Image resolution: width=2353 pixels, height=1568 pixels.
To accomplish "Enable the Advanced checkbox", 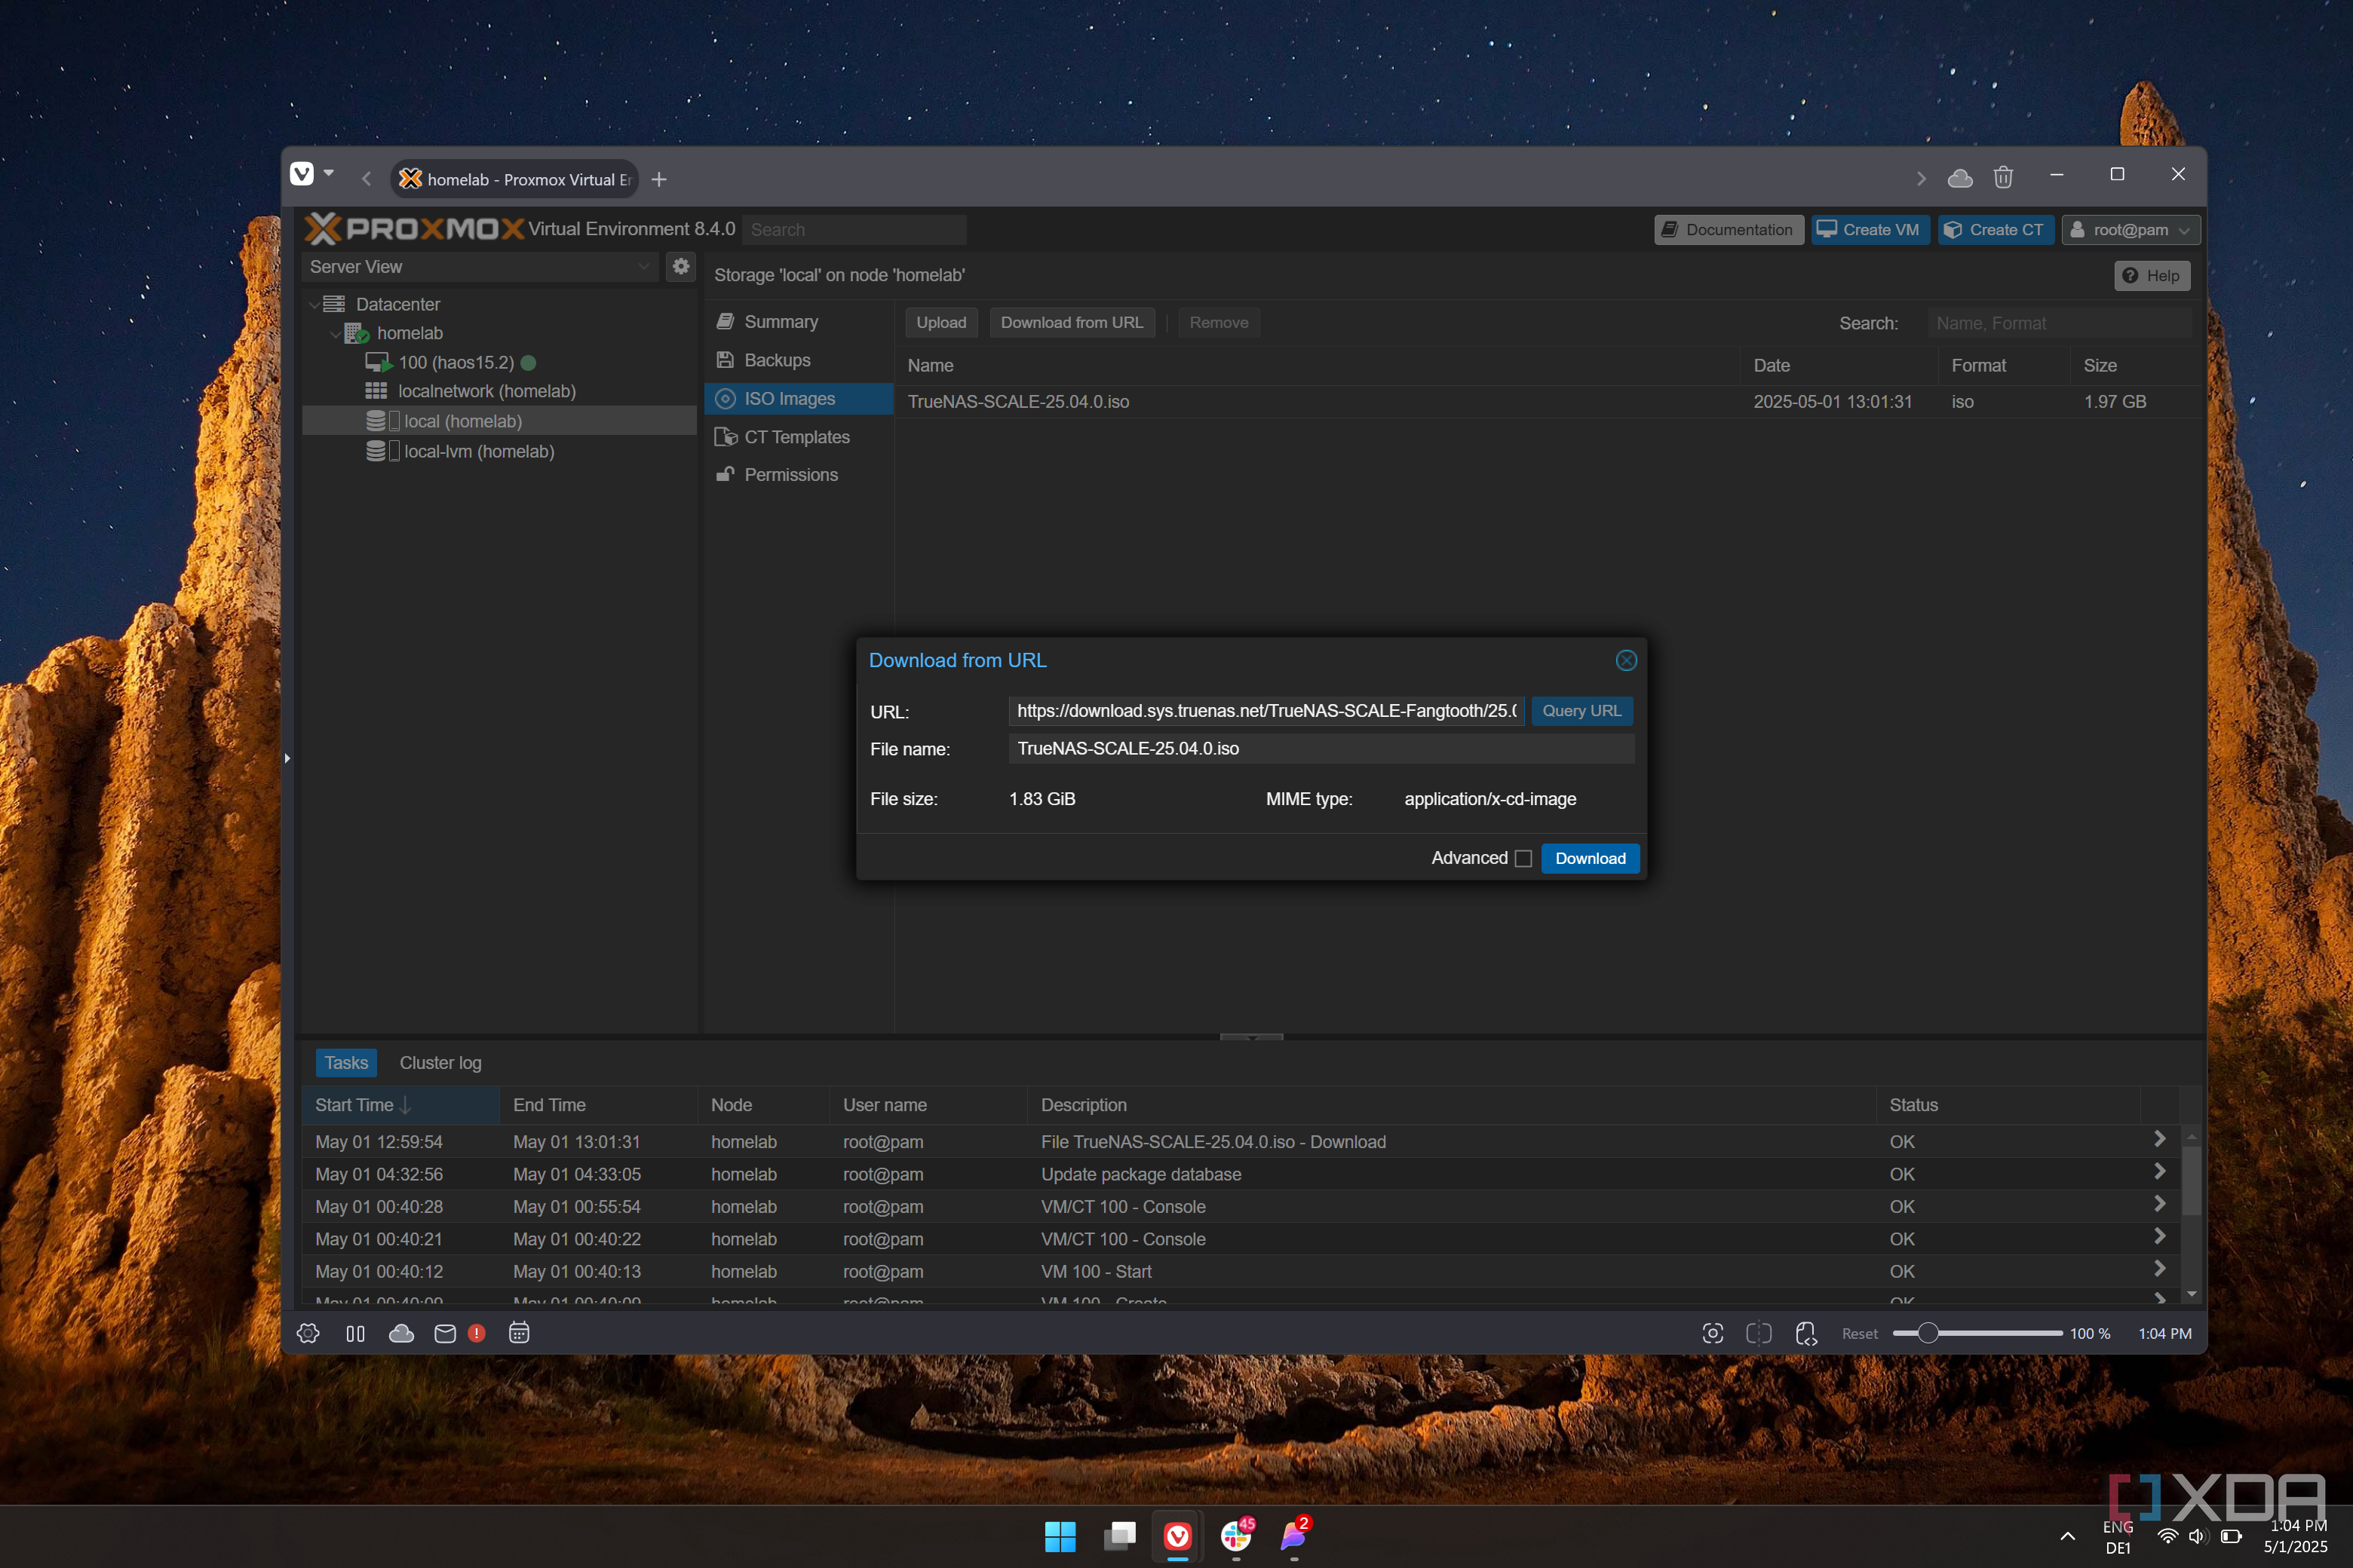I will [x=1523, y=859].
